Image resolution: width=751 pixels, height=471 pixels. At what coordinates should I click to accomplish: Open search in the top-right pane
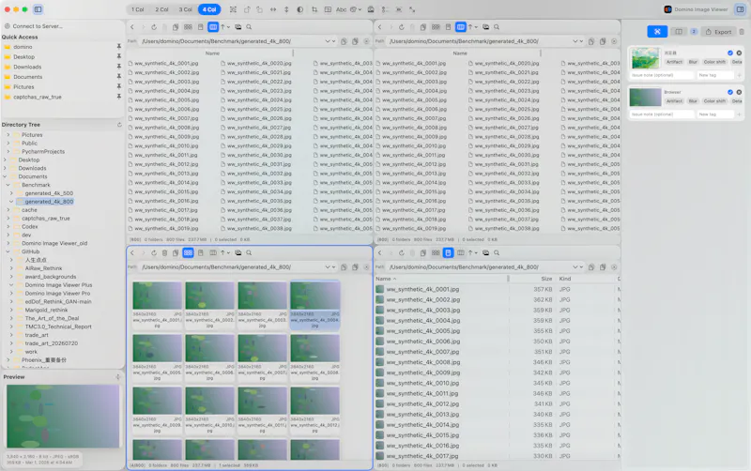click(x=497, y=27)
